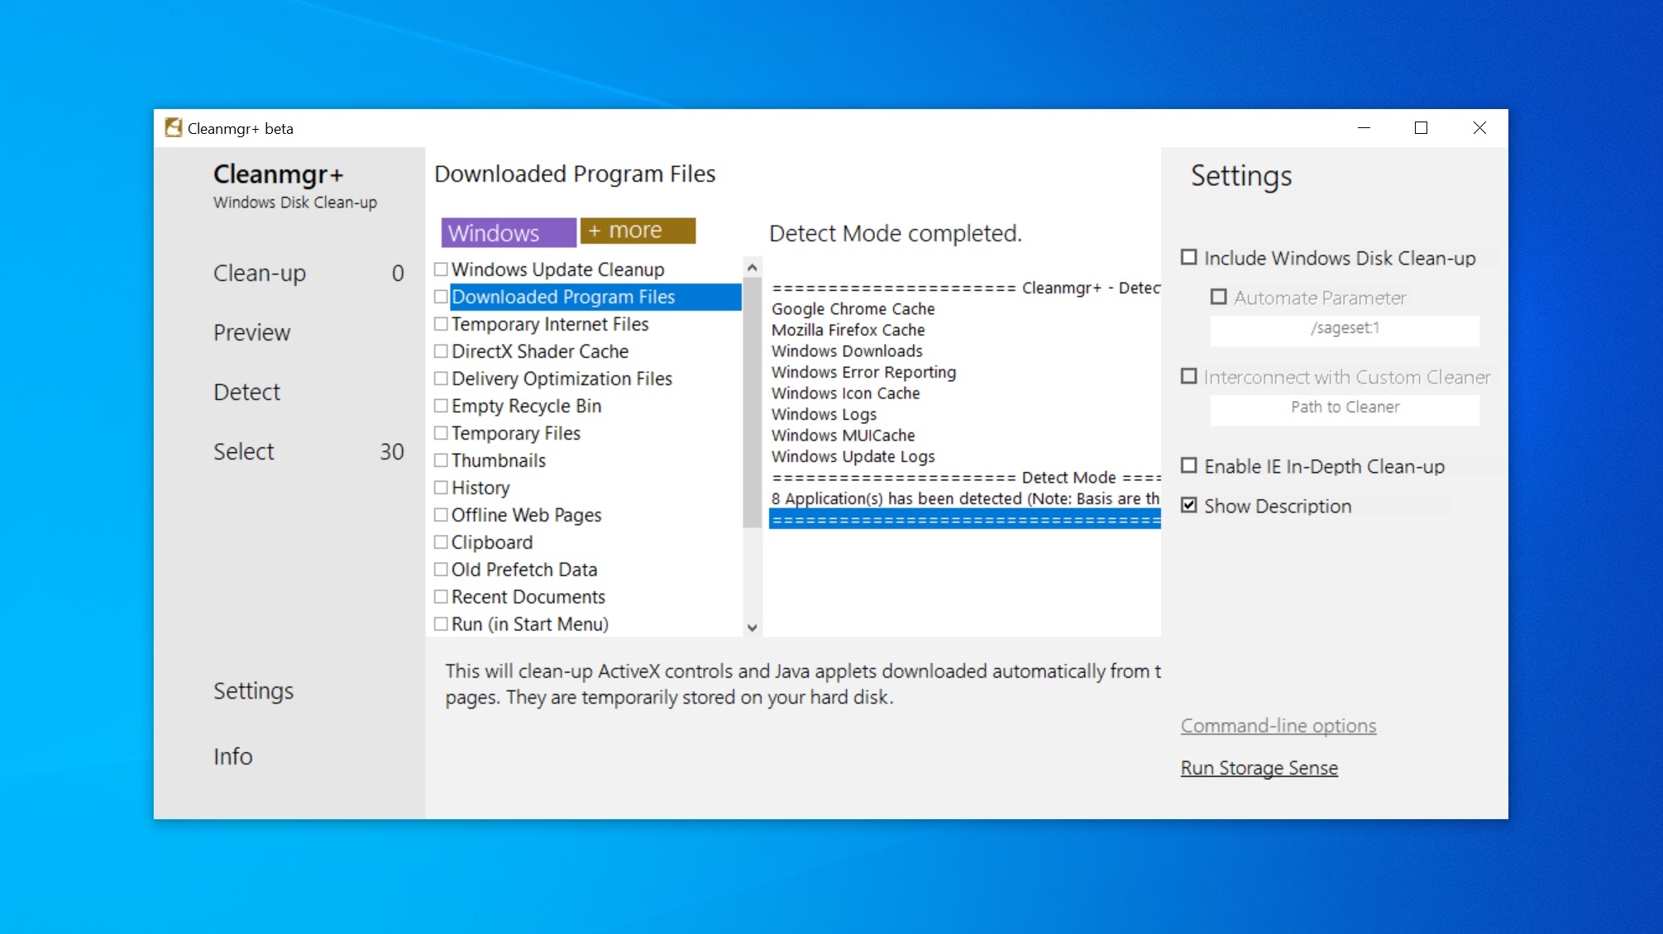Open Info page in sidebar
Image resolution: width=1663 pixels, height=934 pixels.
(232, 756)
